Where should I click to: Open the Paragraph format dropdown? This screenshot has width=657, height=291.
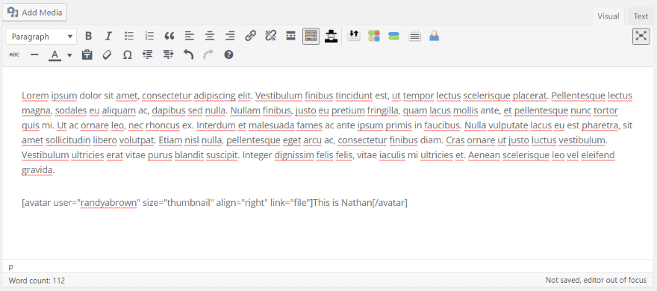(x=41, y=37)
